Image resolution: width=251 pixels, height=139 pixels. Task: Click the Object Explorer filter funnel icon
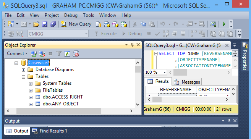[x=59, y=53]
